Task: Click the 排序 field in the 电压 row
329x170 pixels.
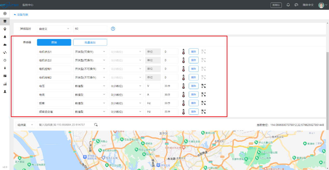Action: pyautogui.click(x=170, y=86)
